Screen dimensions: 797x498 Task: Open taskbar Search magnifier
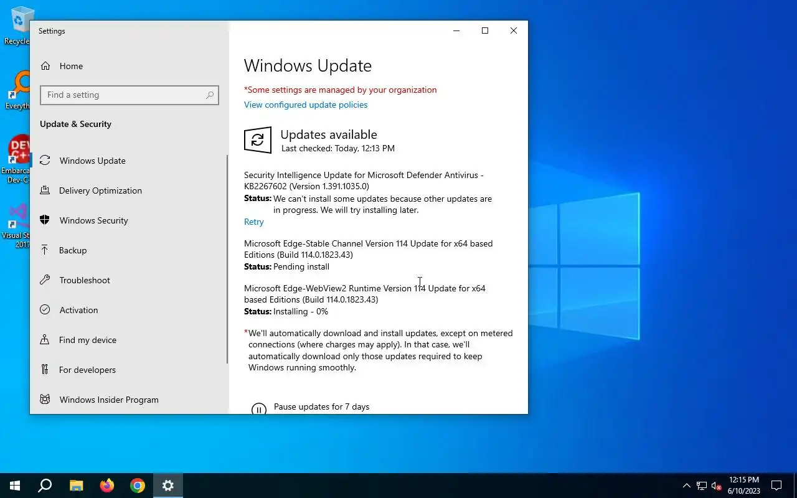click(x=45, y=486)
